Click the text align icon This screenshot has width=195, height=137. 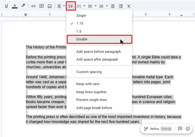(59, 6)
